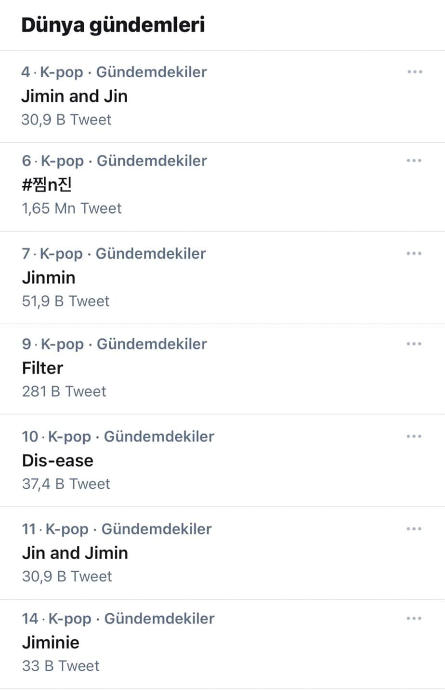Tap the 51,9 B Tweet count

[x=66, y=301]
